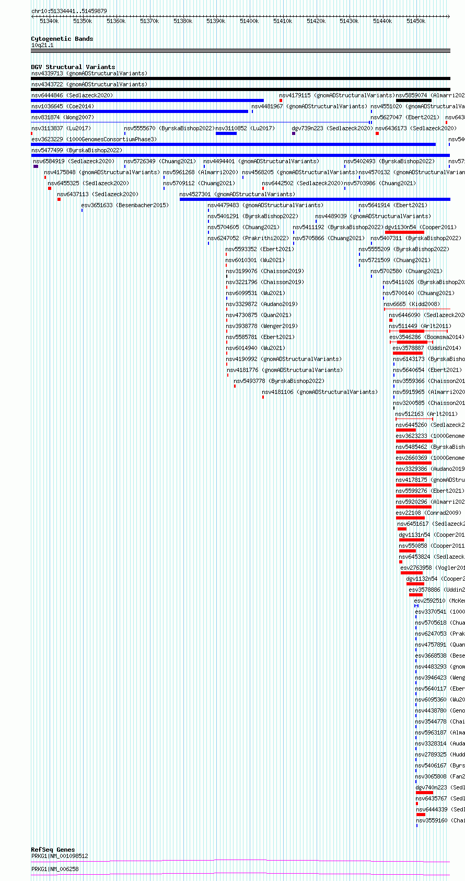This screenshot has height=881, width=465.
Task: Click the nsv6247052 (Prakrithi2022) label
Action: pyautogui.click(x=248, y=238)
